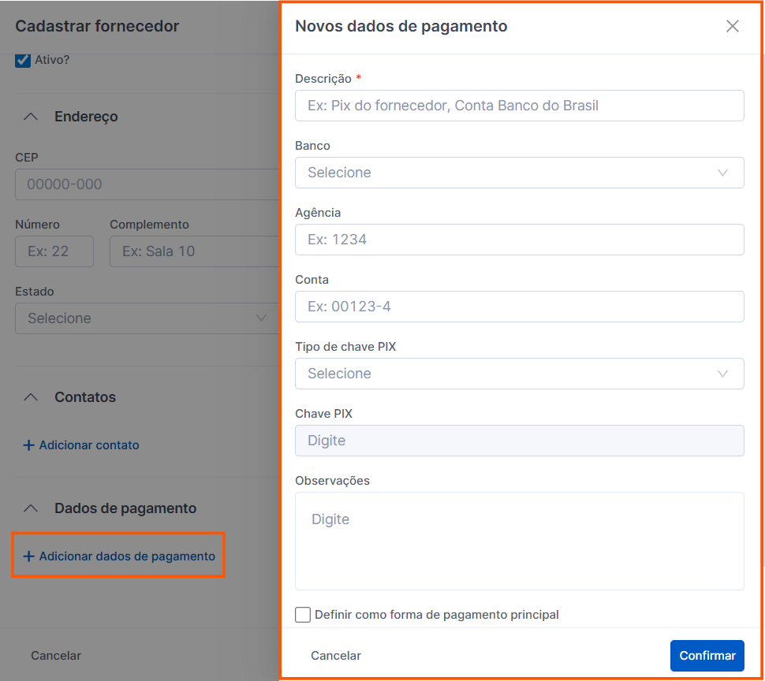Collapse the Dados de pagamento section
765x681 pixels.
(31, 508)
